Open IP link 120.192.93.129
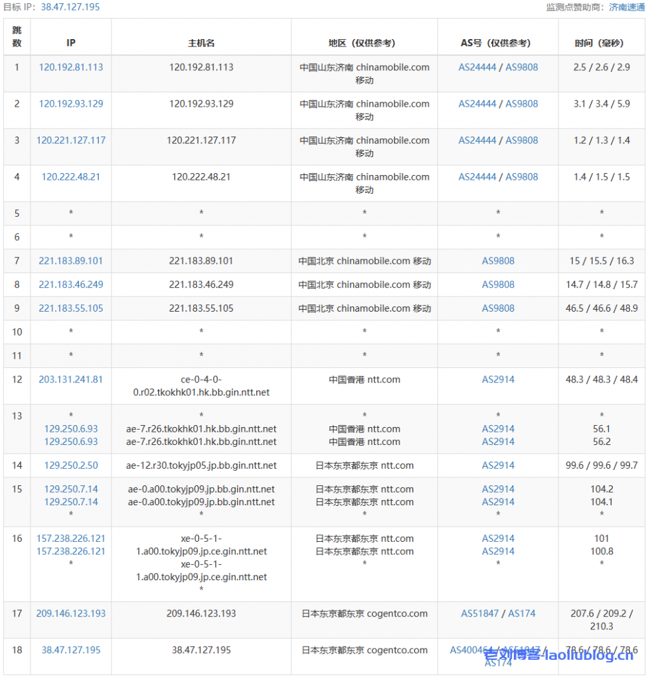Image resolution: width=650 pixels, height=679 pixels. coord(71,103)
